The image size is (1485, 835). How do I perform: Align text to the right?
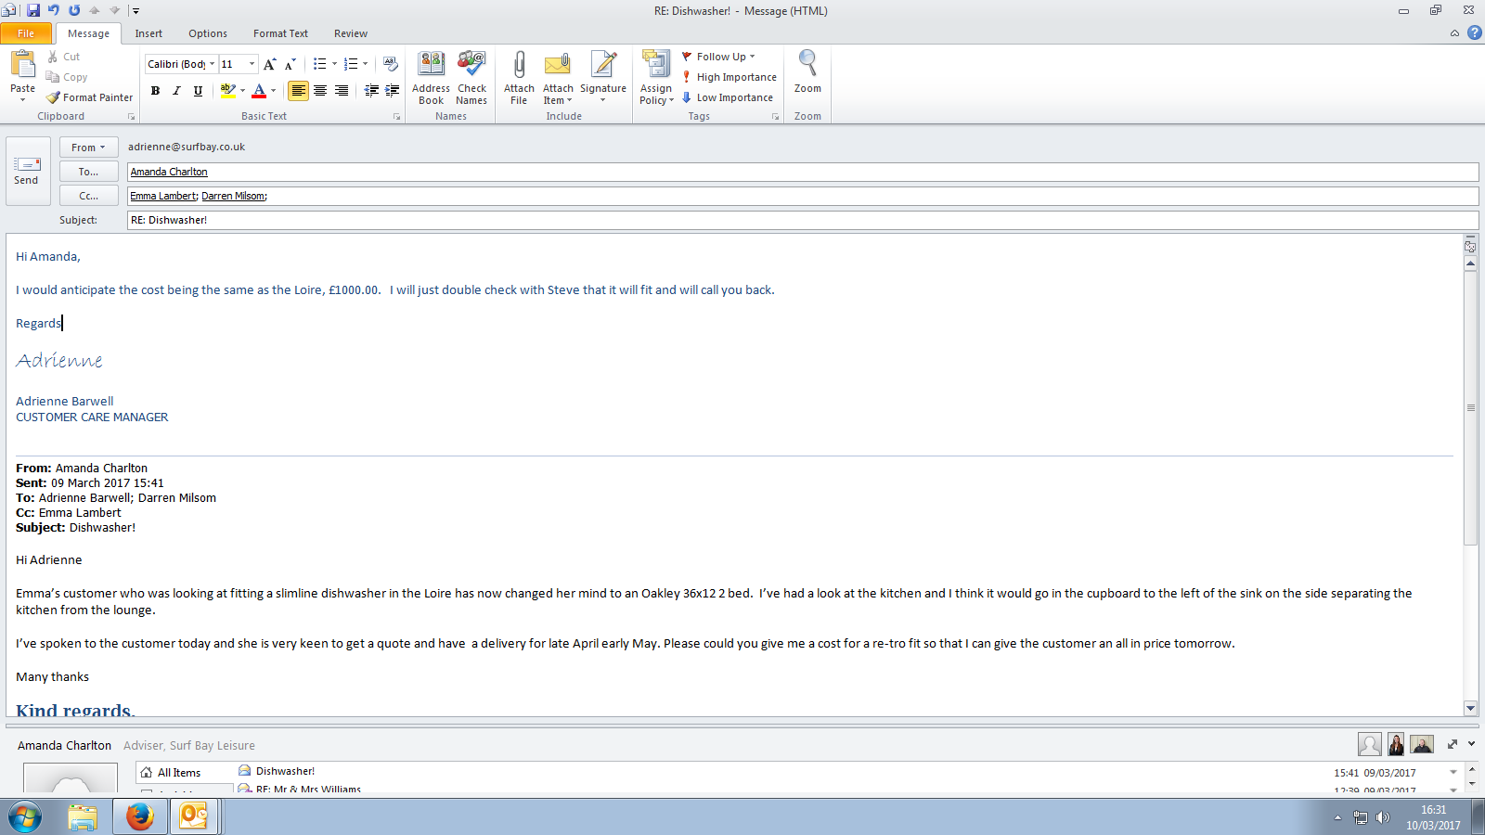342,90
